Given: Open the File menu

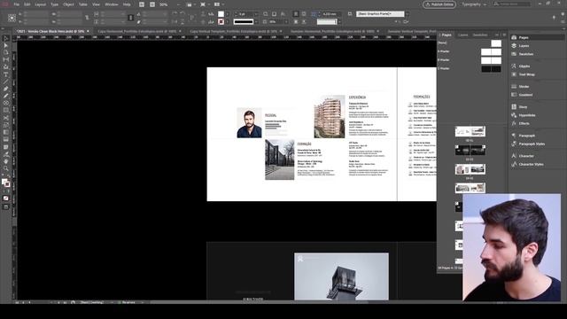Looking at the screenshot, I should click(16, 4).
